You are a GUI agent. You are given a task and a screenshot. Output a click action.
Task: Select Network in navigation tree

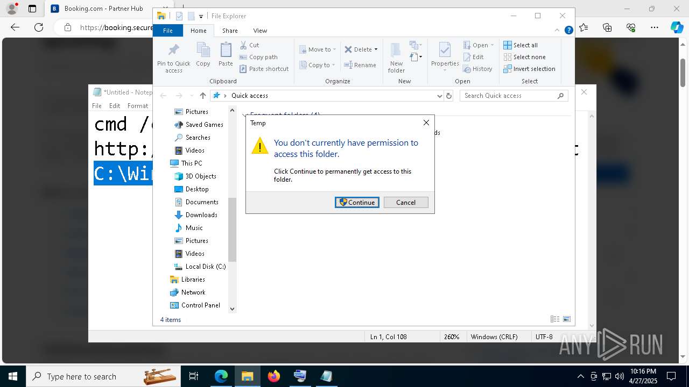click(x=188, y=292)
